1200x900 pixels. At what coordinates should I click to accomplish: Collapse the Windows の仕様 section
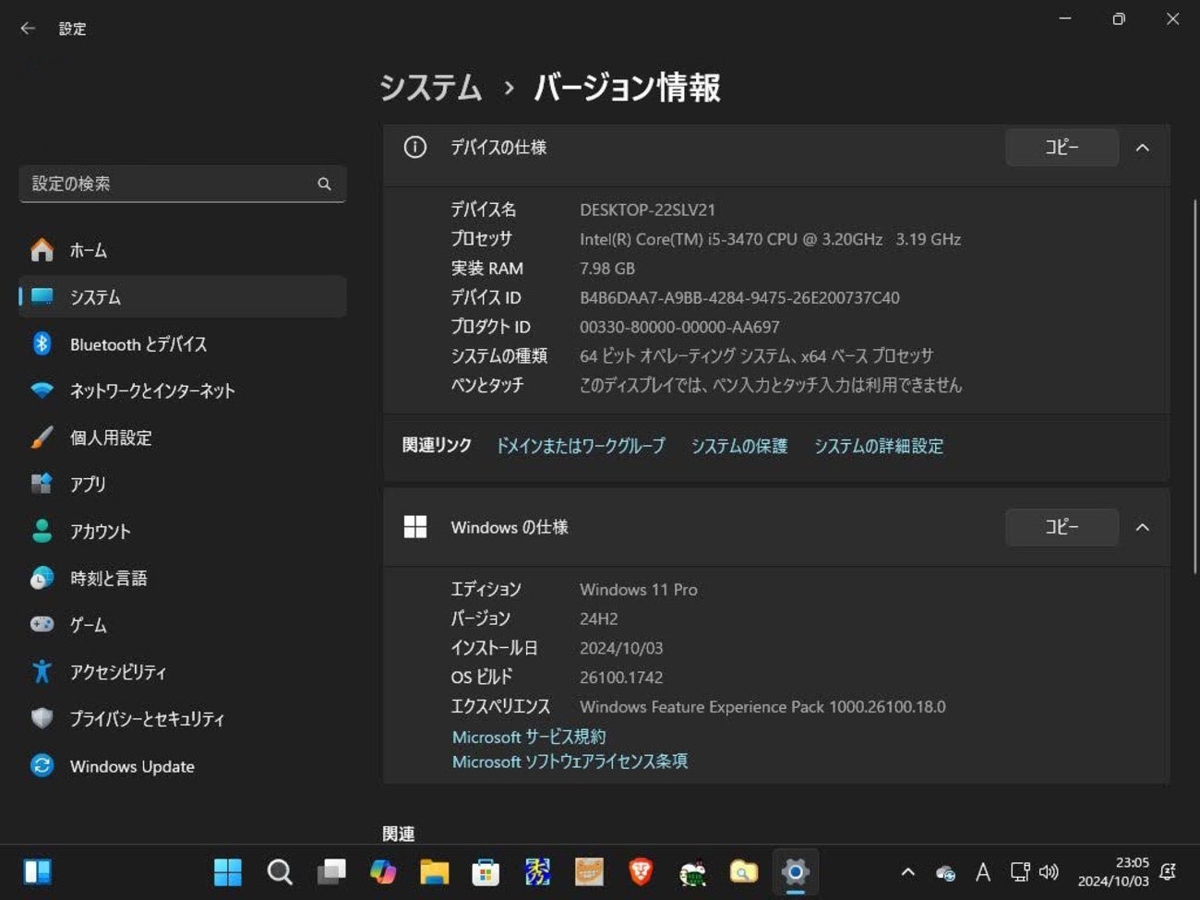pos(1143,527)
